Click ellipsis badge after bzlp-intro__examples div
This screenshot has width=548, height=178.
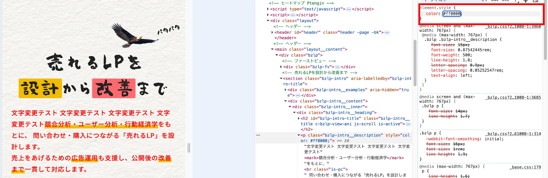pos(298,95)
